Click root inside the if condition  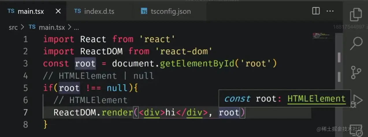[x=69, y=88]
